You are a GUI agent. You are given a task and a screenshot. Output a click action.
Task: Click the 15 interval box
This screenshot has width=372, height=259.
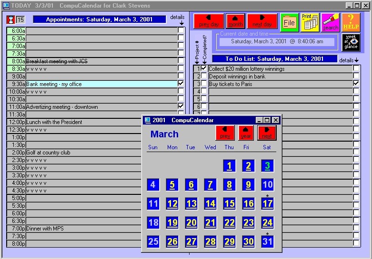pyautogui.click(x=20, y=19)
